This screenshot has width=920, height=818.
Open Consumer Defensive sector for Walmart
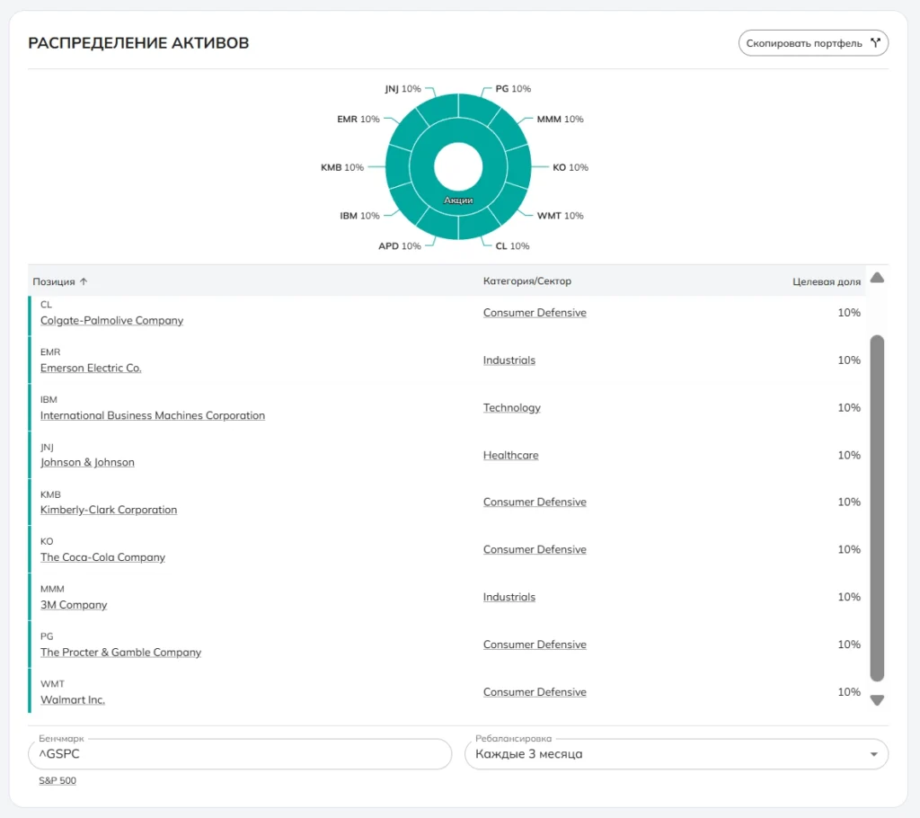tap(535, 692)
